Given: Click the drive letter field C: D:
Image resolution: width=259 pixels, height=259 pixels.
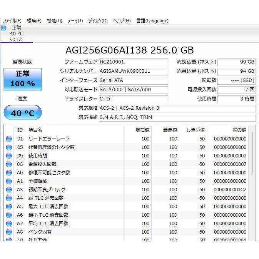Looking at the screenshot, I should coord(134,99).
